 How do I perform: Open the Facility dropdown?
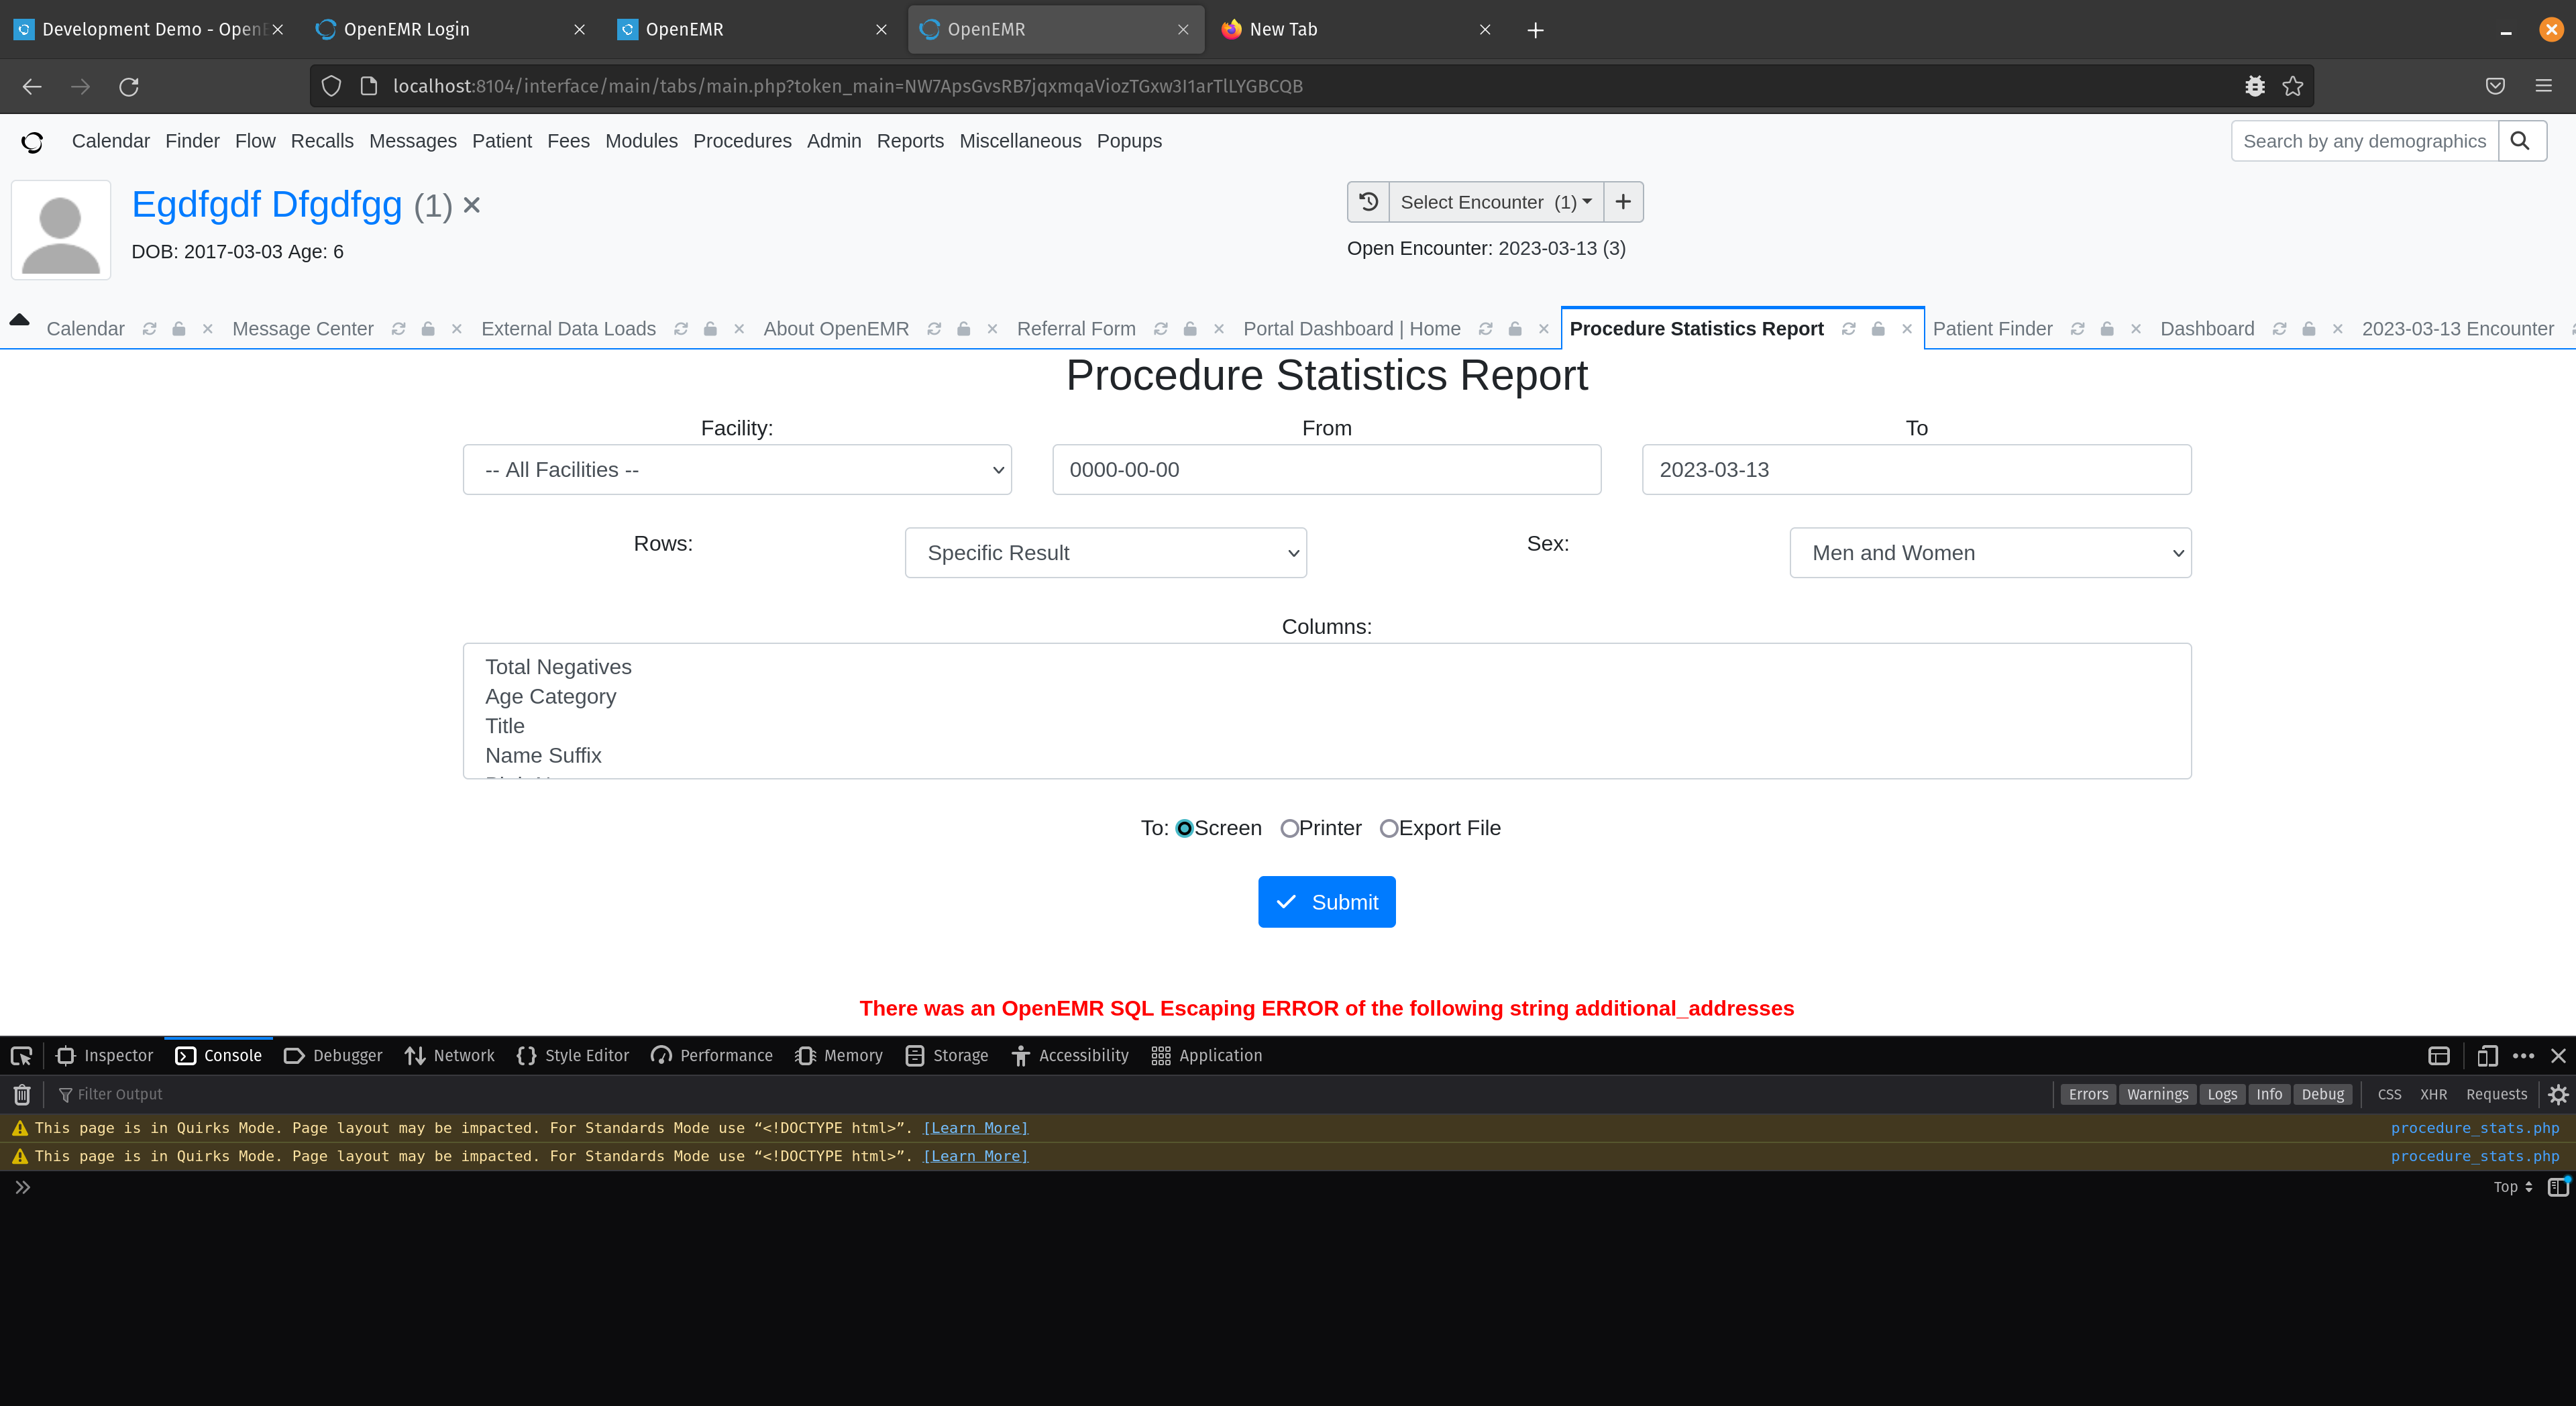pos(737,470)
